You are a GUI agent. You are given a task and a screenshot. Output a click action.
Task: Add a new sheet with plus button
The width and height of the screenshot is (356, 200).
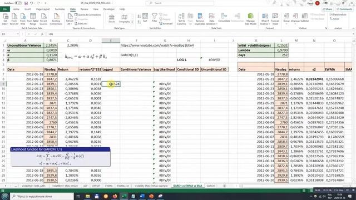click(x=224, y=186)
